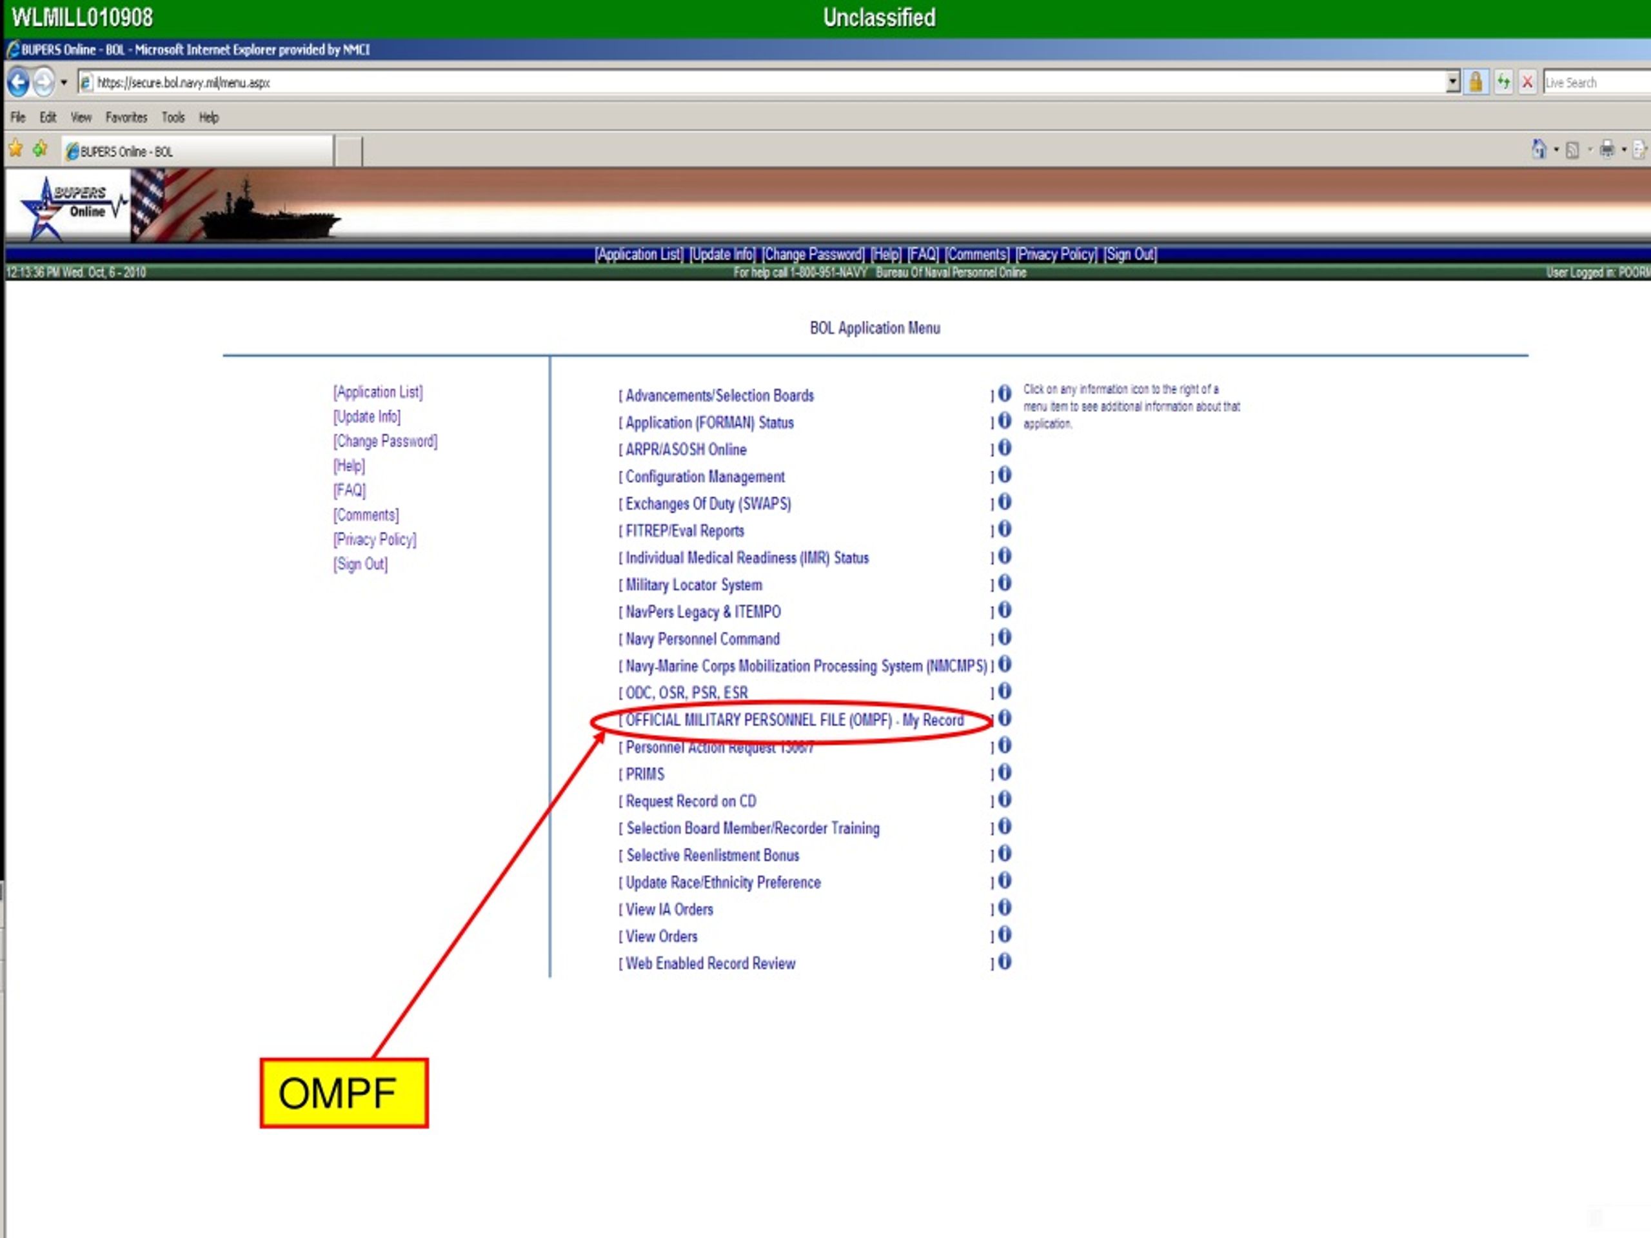1651x1238 pixels.
Task: Click info icon for NMCMPS row
Action: 1005,664
